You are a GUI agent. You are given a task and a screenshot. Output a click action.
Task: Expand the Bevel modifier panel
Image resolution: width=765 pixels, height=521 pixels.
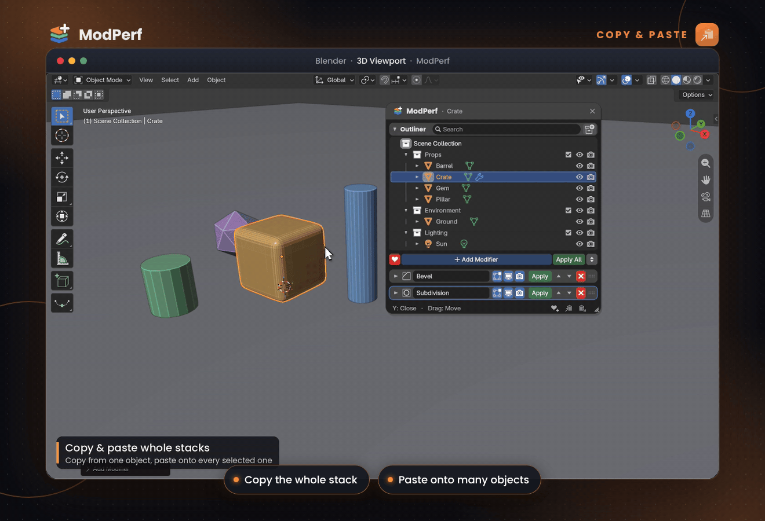point(396,276)
